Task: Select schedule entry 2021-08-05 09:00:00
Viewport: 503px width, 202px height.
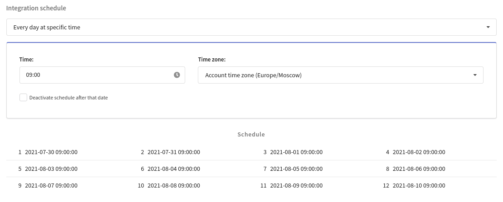Action: click(296, 169)
